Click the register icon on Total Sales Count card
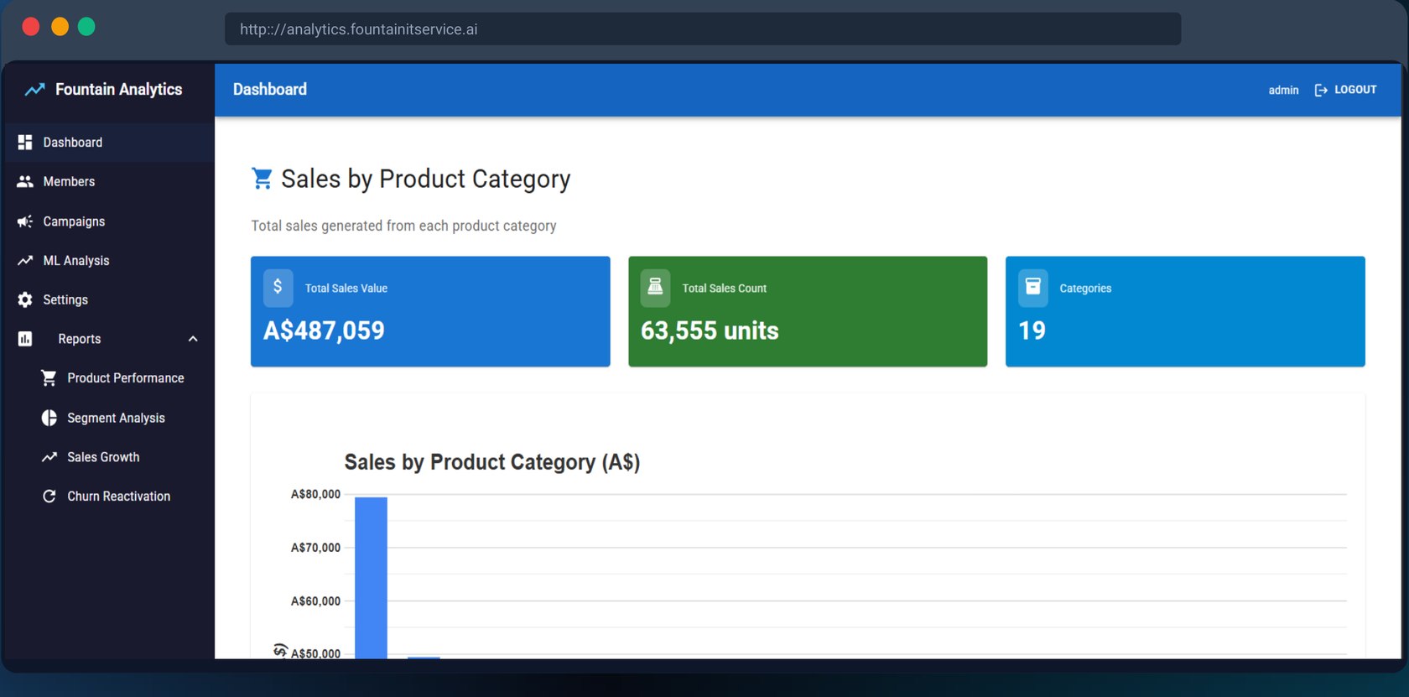The width and height of the screenshot is (1409, 697). click(x=655, y=287)
